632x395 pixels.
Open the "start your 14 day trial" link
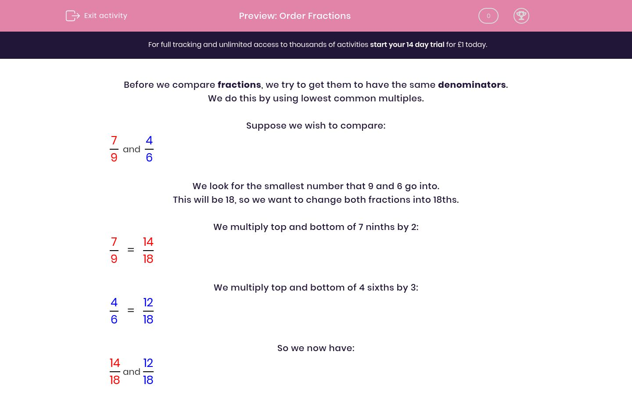click(407, 45)
